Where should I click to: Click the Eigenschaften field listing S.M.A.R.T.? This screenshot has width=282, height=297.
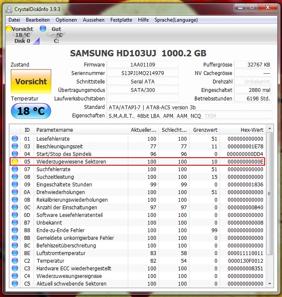[189, 116]
